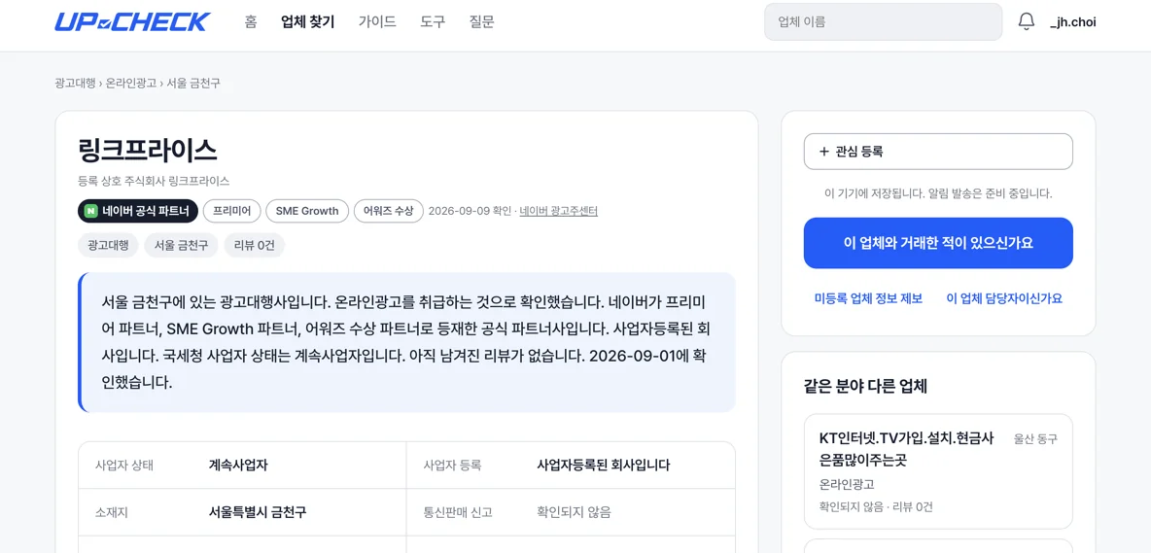Go to the 홈 menu
The width and height of the screenshot is (1151, 553).
point(250,22)
